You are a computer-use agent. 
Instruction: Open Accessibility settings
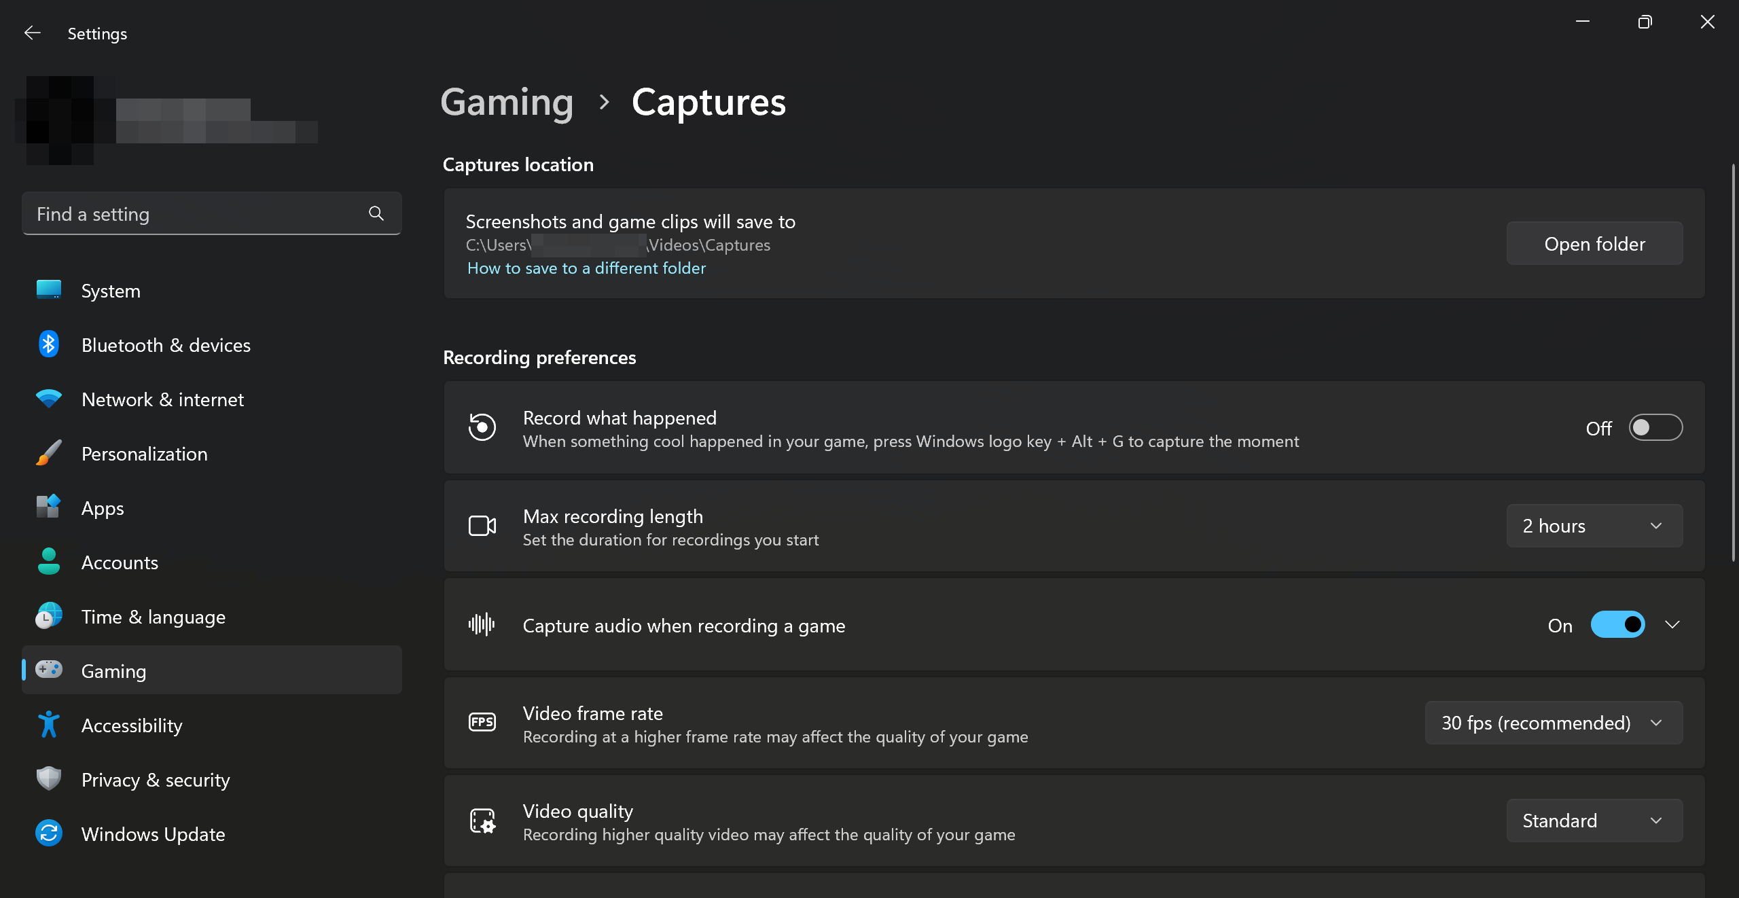click(132, 725)
